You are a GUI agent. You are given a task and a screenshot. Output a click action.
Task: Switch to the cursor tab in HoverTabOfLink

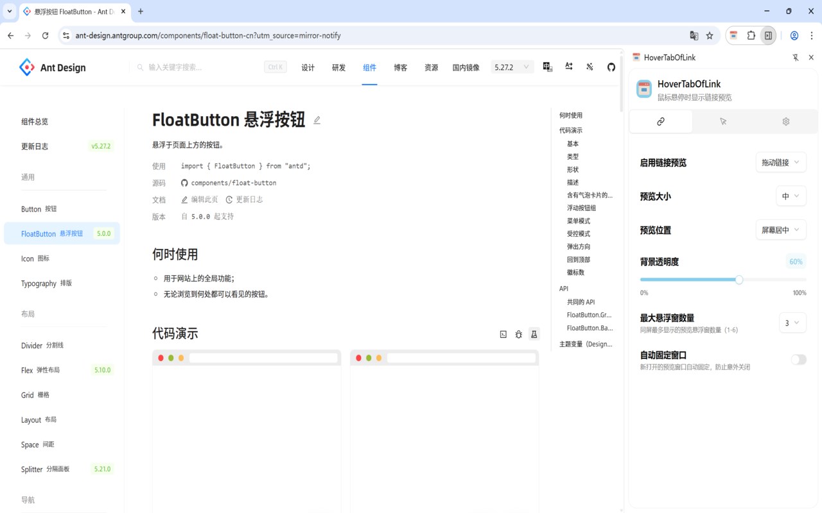[x=723, y=121]
